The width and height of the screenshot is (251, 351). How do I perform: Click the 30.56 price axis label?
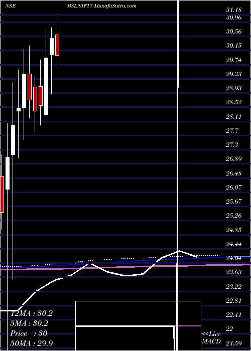click(x=234, y=31)
